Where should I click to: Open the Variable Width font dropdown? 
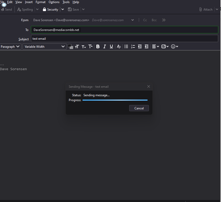tap(44, 46)
